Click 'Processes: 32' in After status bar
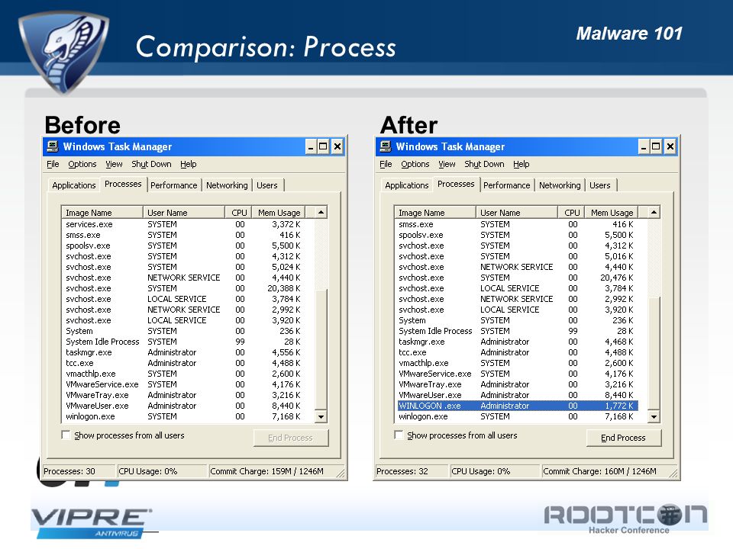Image resolution: width=733 pixels, height=549 pixels. click(402, 471)
